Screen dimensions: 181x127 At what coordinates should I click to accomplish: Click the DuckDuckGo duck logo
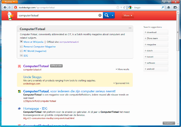(11, 16)
